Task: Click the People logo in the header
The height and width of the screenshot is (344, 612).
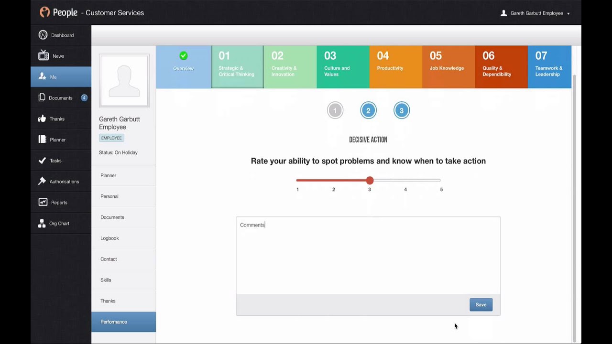Action: [x=58, y=12]
